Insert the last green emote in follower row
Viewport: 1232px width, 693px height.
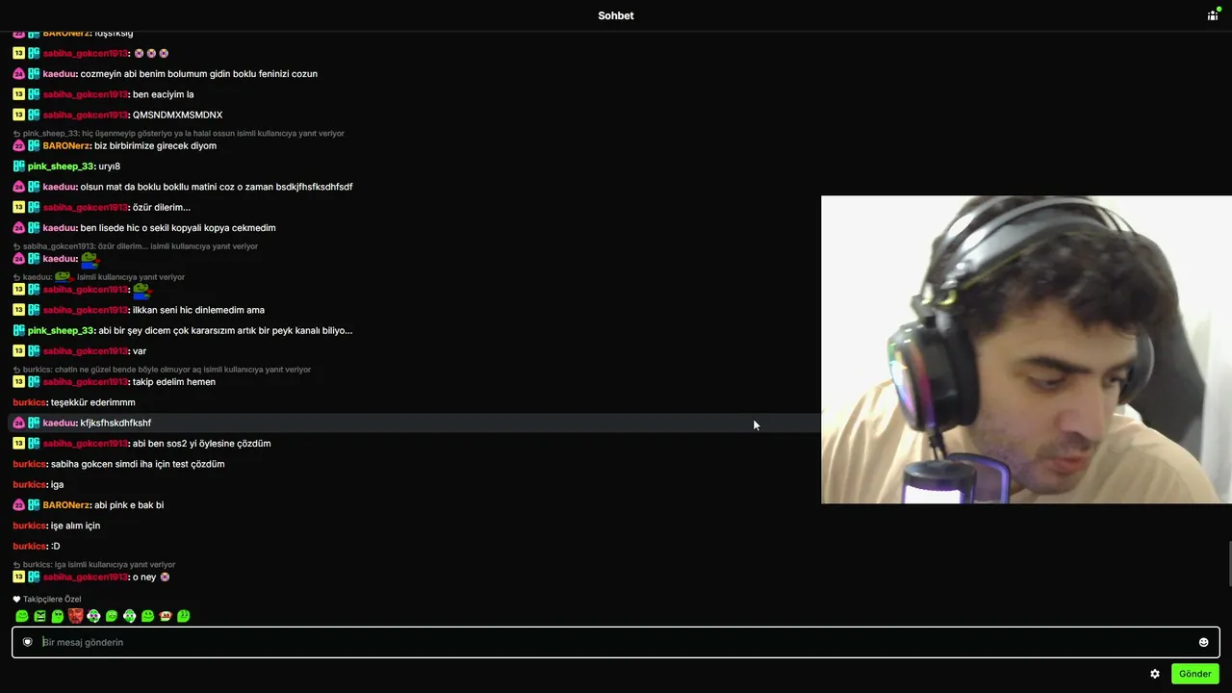(x=184, y=616)
